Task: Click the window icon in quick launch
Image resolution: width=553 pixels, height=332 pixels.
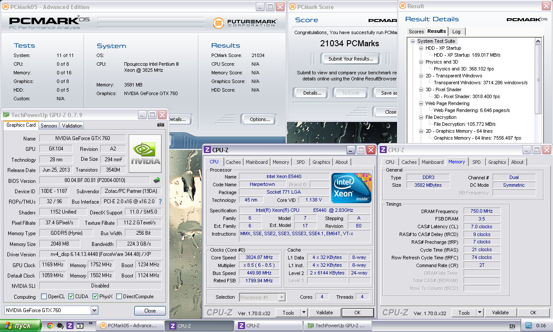Action: pyautogui.click(x=79, y=326)
